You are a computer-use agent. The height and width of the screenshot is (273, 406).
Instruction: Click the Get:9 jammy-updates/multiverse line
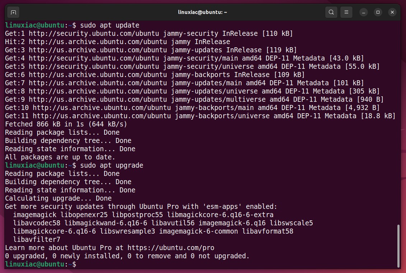pos(194,99)
